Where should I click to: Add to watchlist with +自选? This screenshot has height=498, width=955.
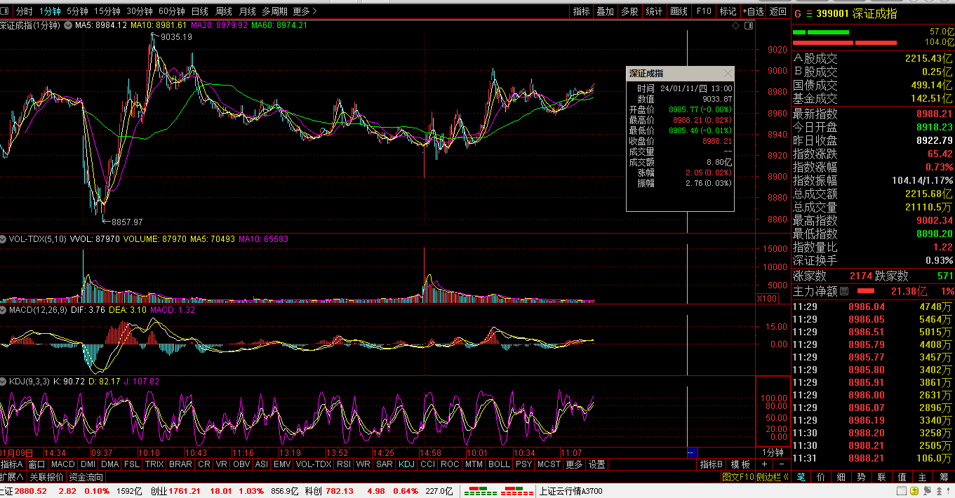(754, 11)
